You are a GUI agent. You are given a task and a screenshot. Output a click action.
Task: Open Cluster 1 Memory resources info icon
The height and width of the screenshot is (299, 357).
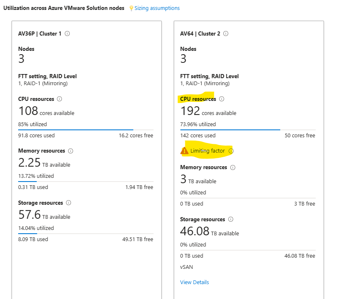coord(71,151)
